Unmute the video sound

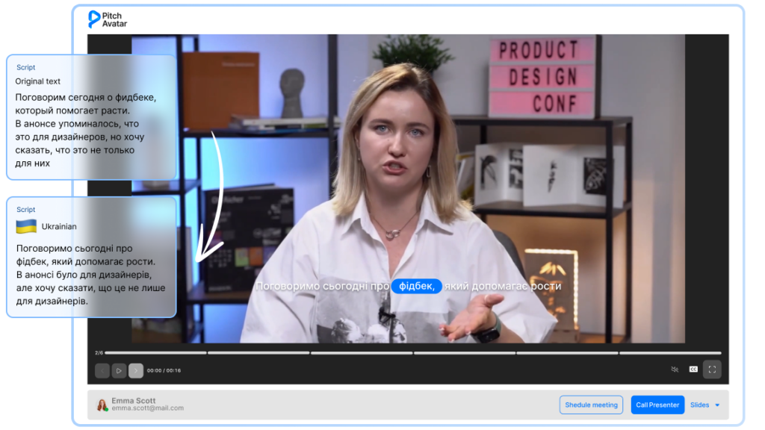(x=675, y=370)
